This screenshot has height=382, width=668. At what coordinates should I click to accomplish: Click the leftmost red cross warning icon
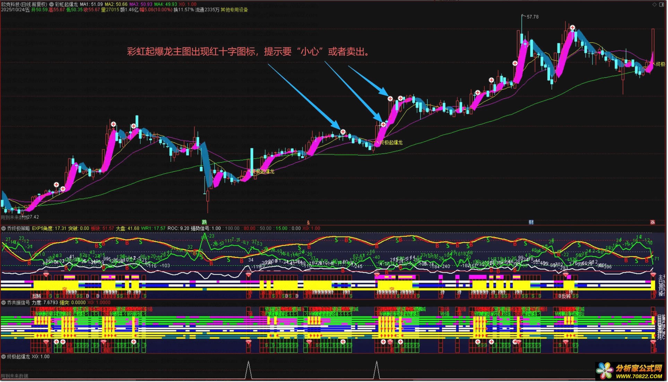57,185
